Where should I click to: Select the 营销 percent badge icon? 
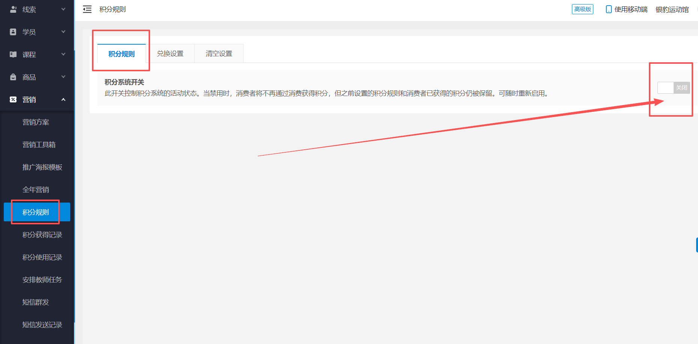(12, 99)
